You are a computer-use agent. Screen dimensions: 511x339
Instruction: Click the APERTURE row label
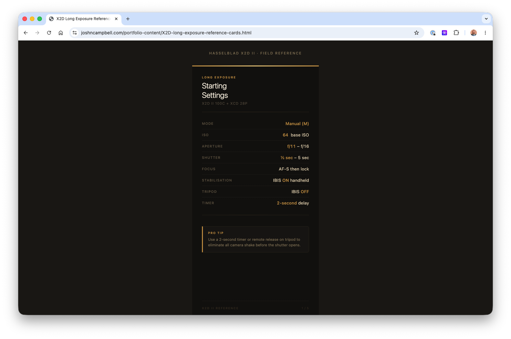212,146
